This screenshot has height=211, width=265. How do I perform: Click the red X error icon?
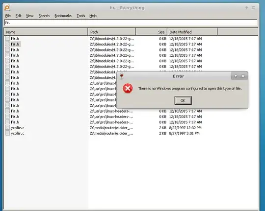click(128, 89)
